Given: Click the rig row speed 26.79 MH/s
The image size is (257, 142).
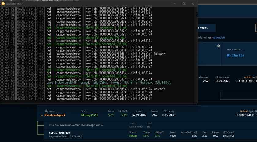Looking at the screenshot, I should coord(139,115).
